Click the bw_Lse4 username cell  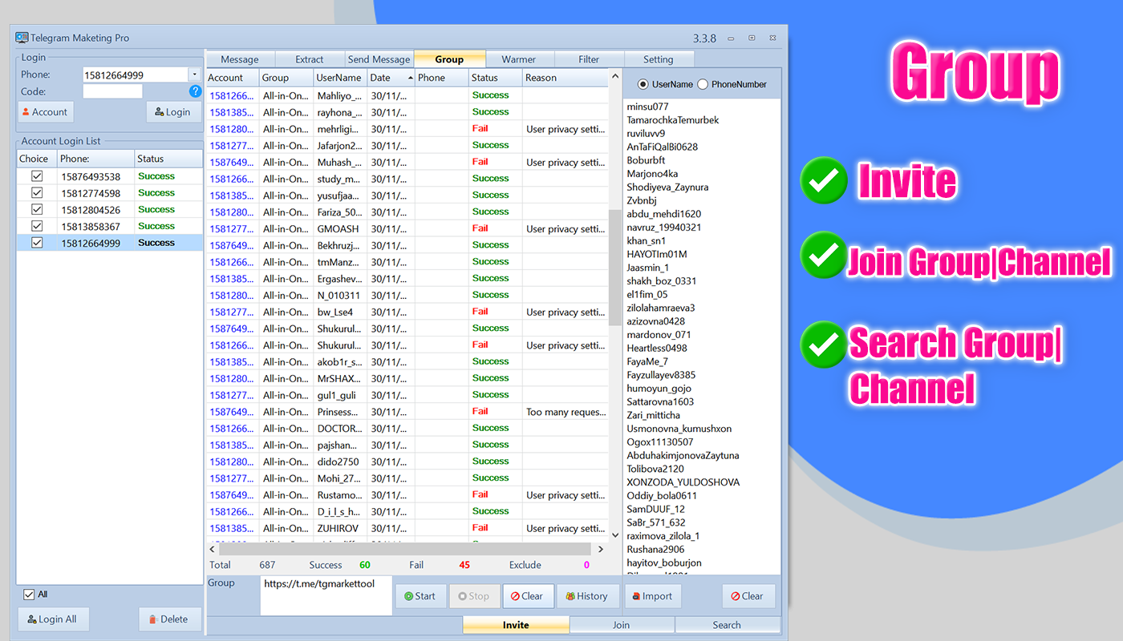coord(340,312)
